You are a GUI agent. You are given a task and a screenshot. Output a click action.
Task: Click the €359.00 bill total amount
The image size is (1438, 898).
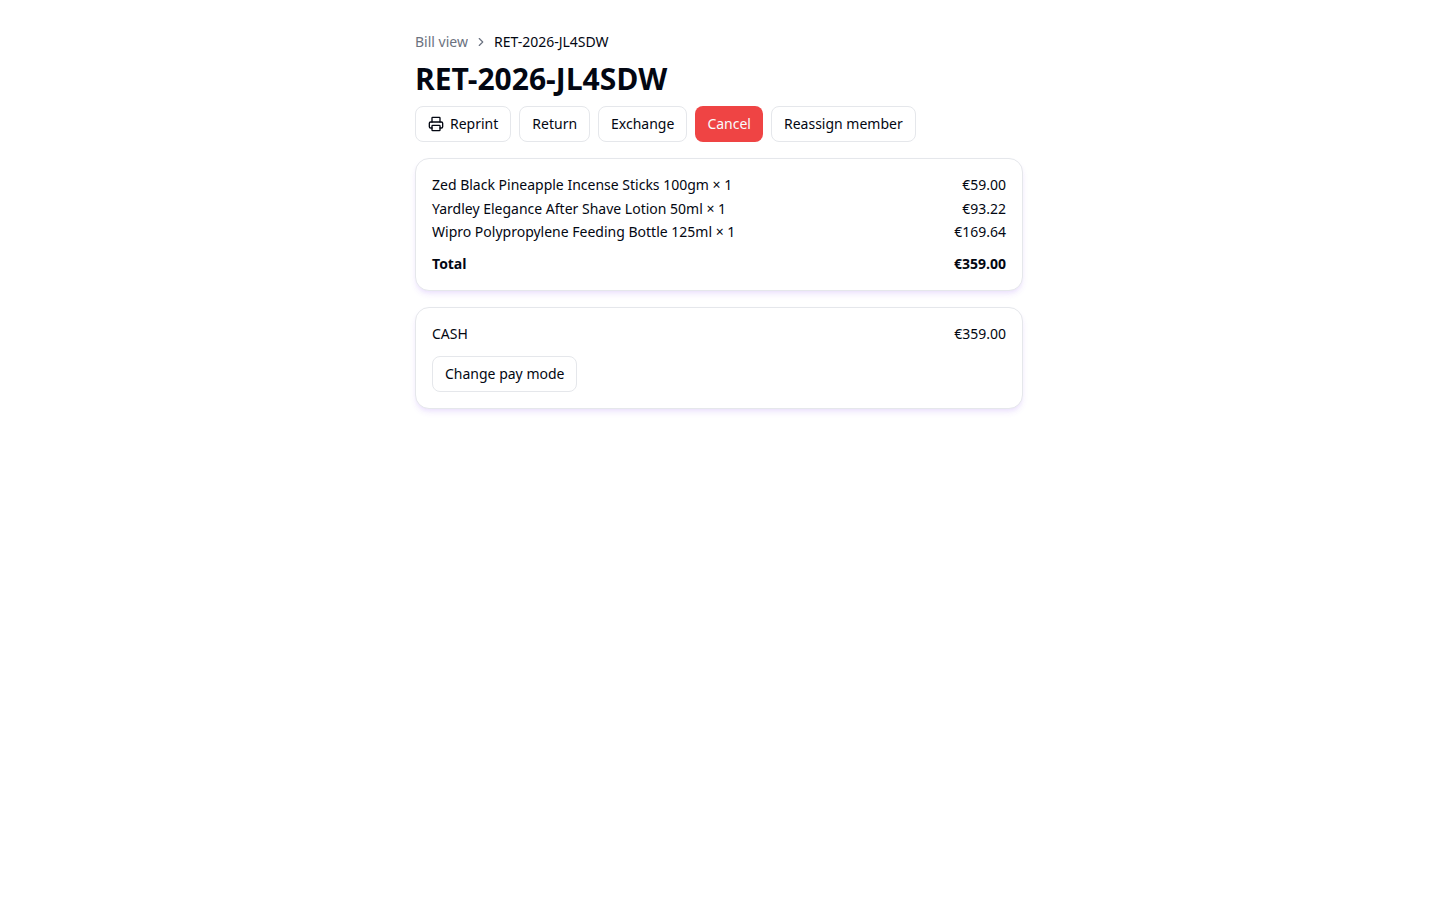[980, 264]
